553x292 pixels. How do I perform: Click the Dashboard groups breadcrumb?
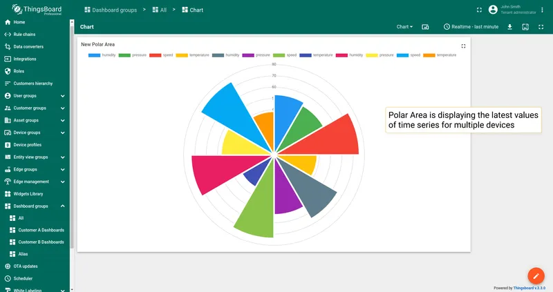click(x=111, y=10)
